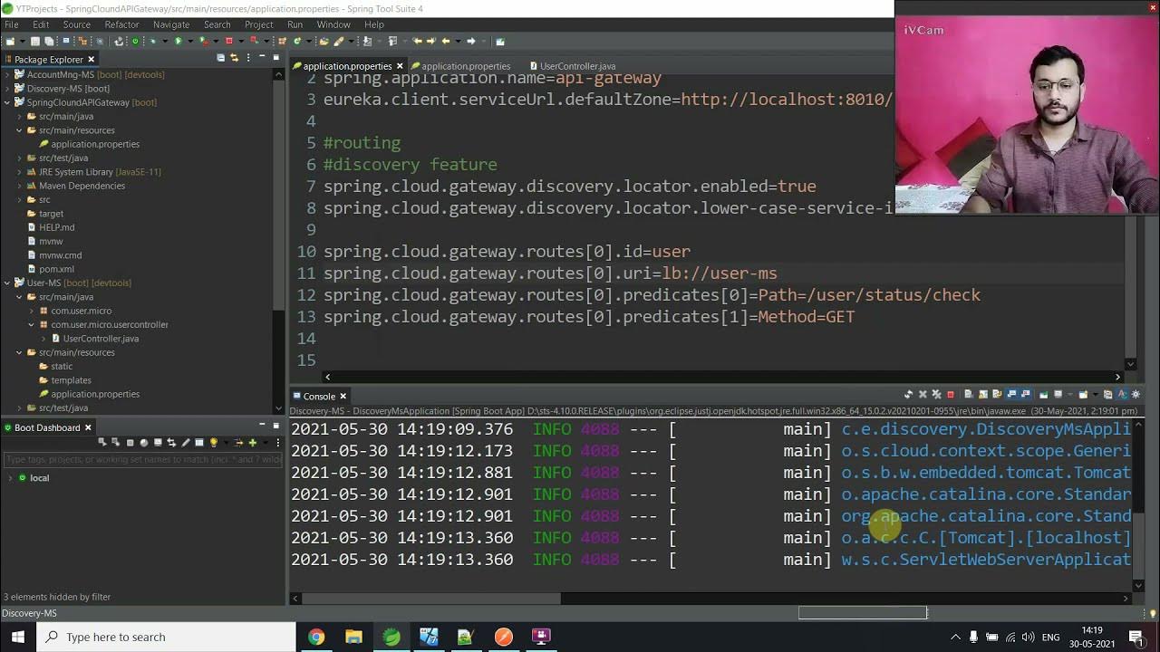Click Start/Restart icon in Boot Dashboard toolbar
Screen dimensions: 1160x652
[102, 442]
